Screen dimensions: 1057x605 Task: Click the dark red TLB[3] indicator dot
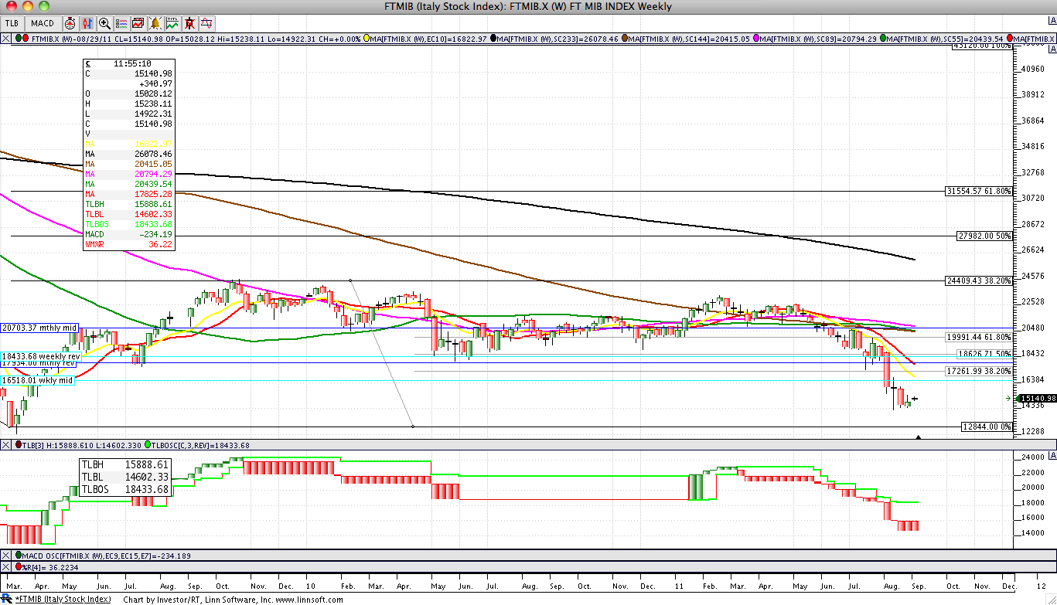coord(19,445)
